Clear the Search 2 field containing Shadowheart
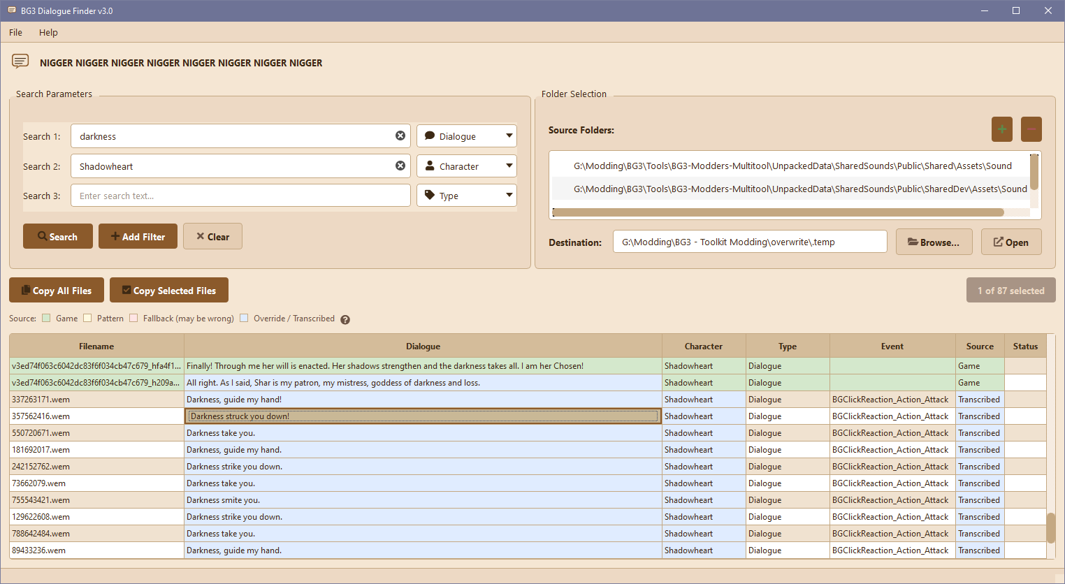The height and width of the screenshot is (584, 1065). 400,166
